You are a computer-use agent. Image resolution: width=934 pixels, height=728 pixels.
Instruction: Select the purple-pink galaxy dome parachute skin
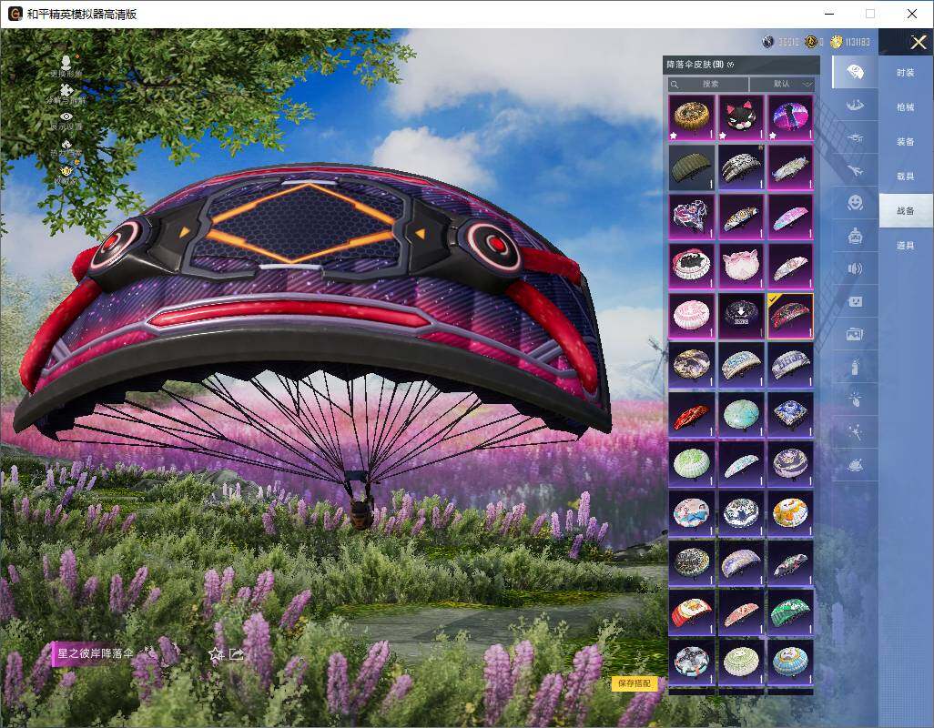pos(790,117)
